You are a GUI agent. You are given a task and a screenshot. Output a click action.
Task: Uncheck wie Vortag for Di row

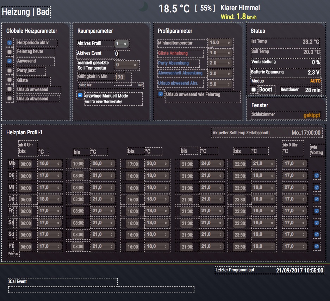pos(317,176)
